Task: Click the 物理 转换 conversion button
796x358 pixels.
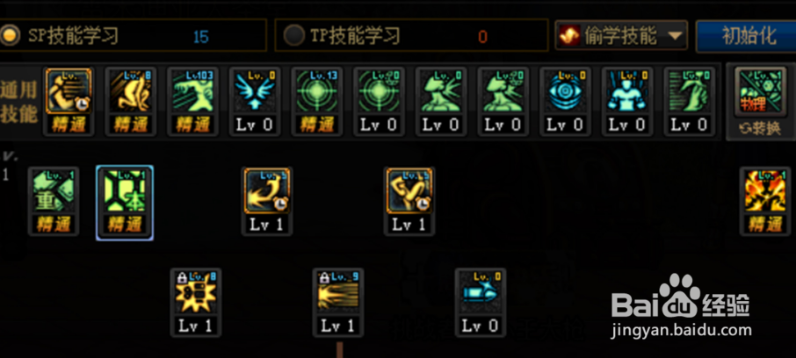Action: pos(760,103)
